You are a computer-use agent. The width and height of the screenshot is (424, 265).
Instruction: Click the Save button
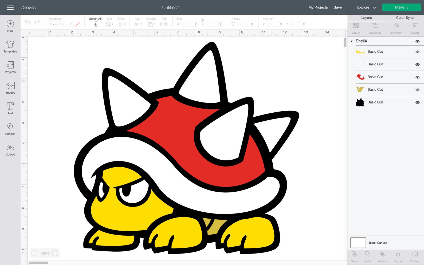click(337, 7)
